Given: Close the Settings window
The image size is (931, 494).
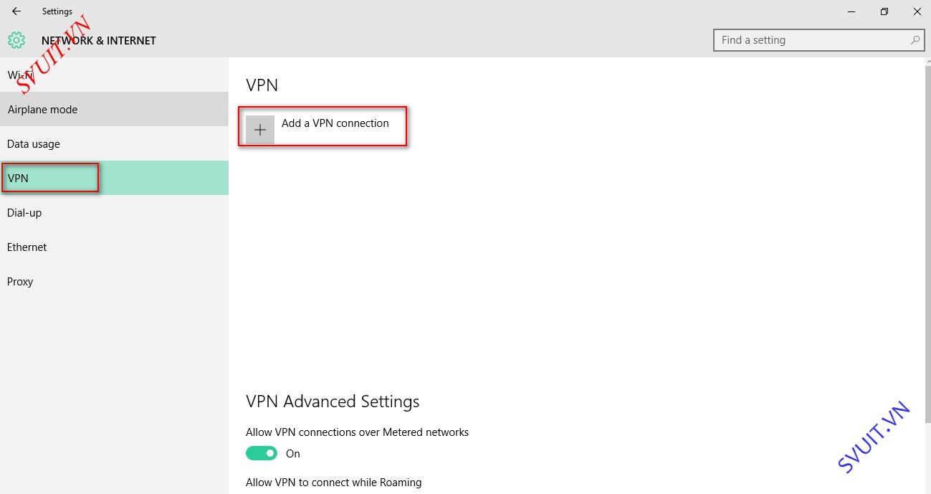Looking at the screenshot, I should pos(917,11).
